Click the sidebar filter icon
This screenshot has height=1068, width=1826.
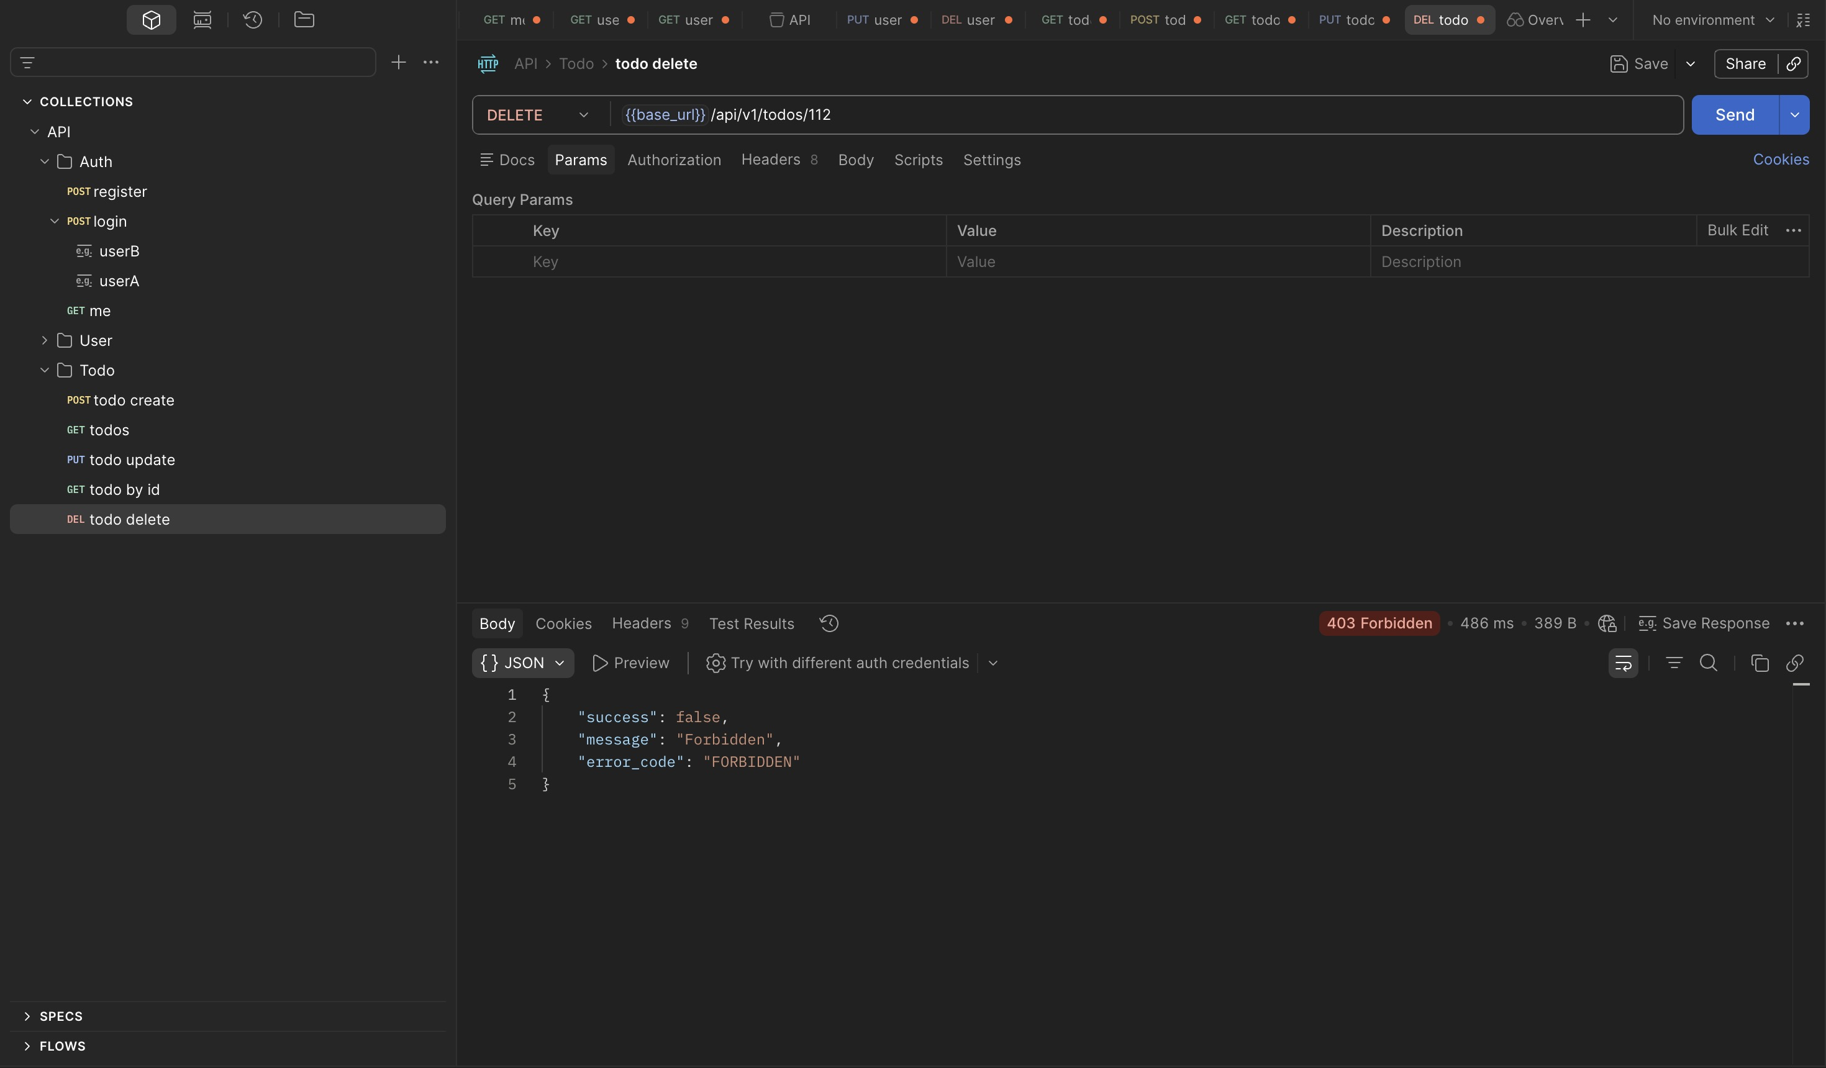point(27,62)
